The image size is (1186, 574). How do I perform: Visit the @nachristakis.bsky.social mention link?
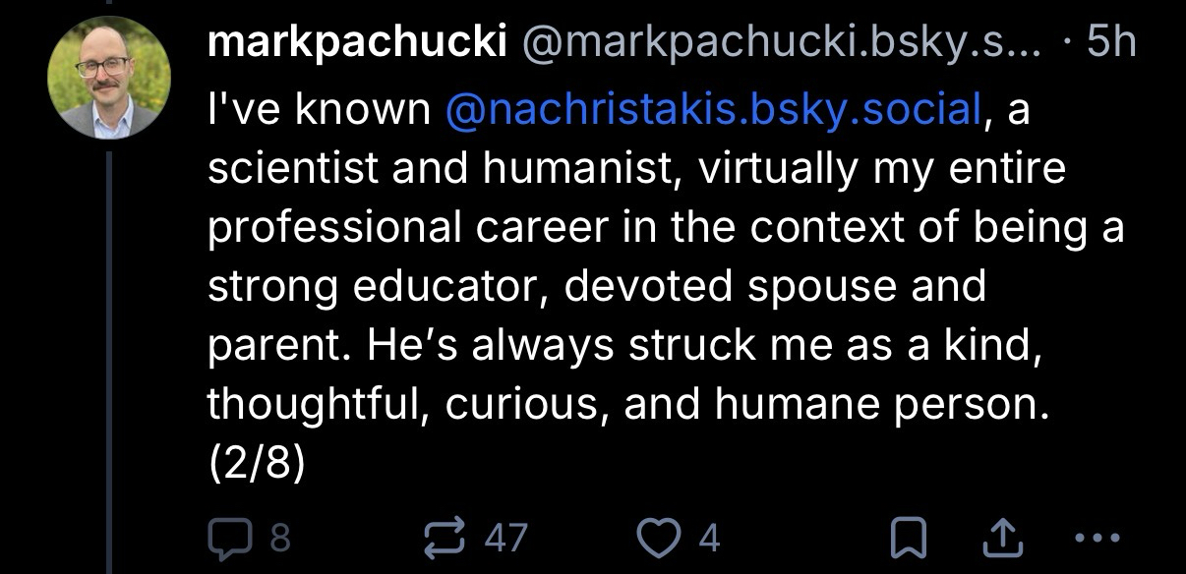[x=712, y=111]
